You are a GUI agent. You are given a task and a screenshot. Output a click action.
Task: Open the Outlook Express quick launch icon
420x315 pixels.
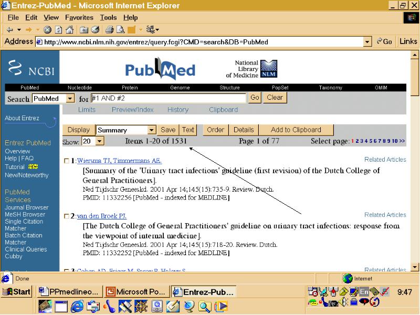click(93, 307)
